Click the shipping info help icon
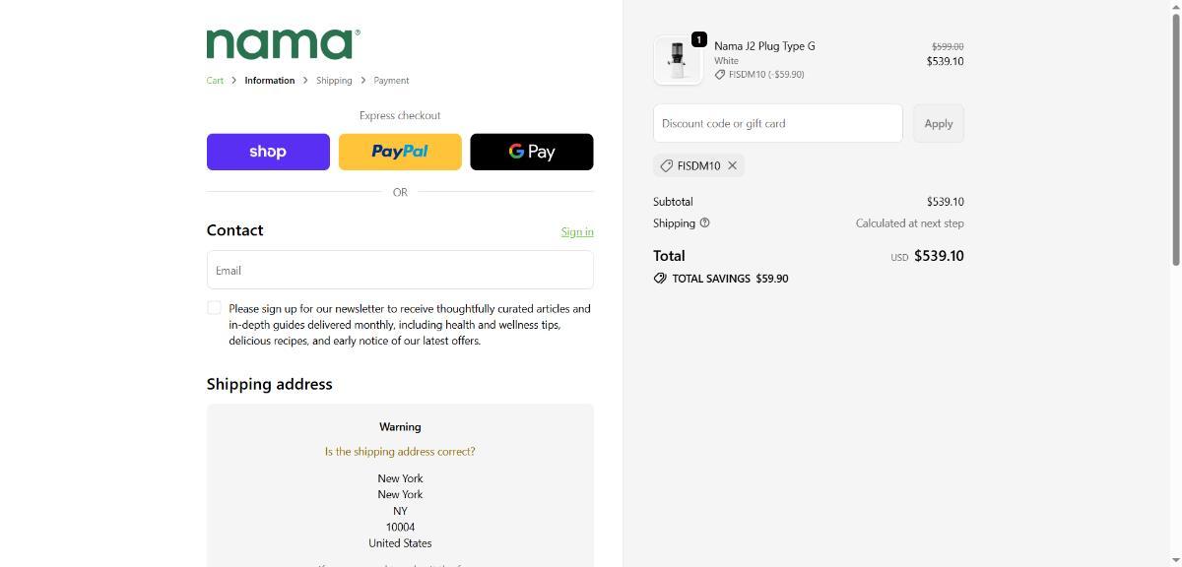Viewport: 1182px width, 567px height. 704,223
